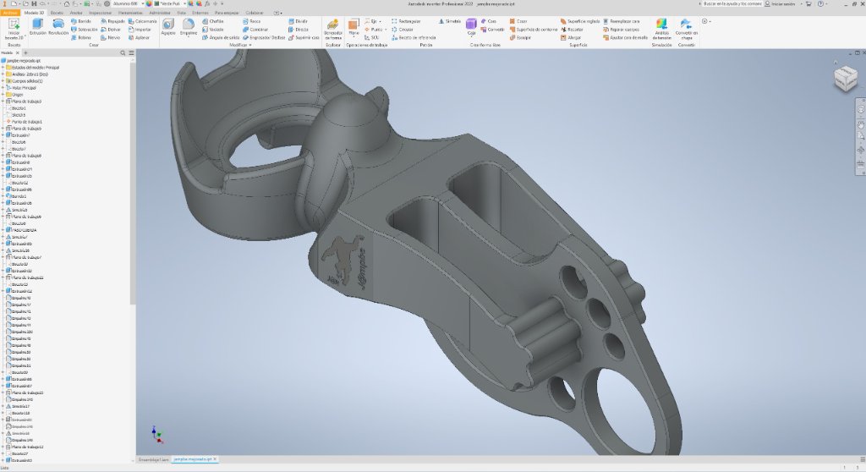Select the Circular pattern tool
This screenshot has height=472, width=866.
coord(402,30)
